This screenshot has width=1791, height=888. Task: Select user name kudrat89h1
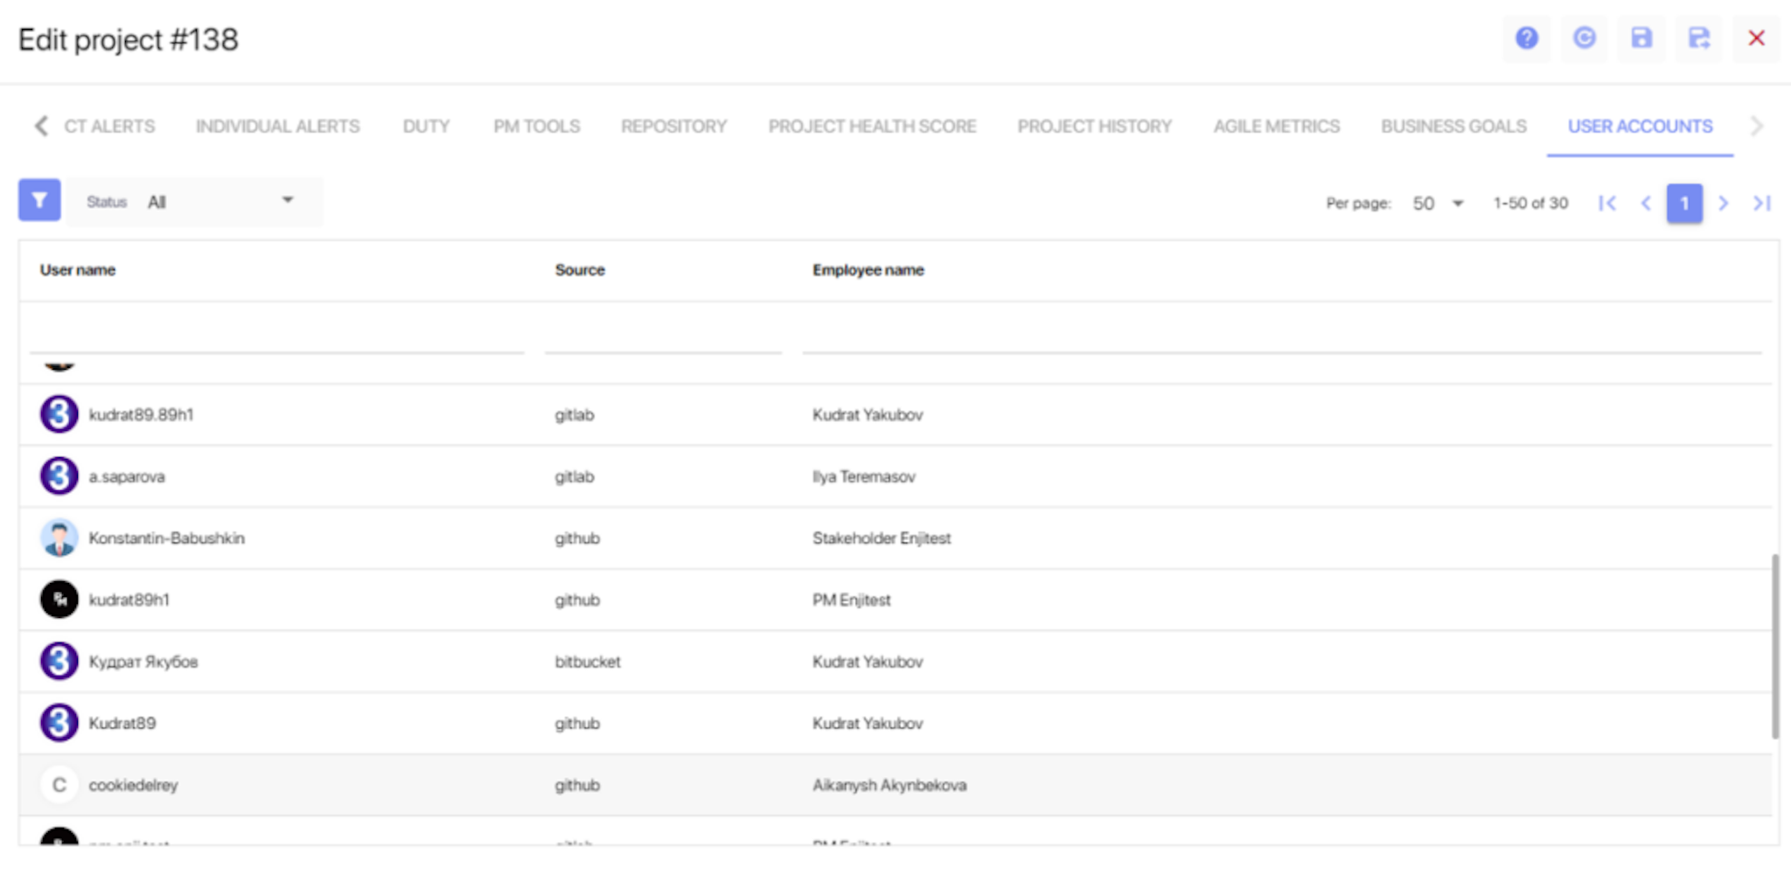pyautogui.click(x=129, y=600)
